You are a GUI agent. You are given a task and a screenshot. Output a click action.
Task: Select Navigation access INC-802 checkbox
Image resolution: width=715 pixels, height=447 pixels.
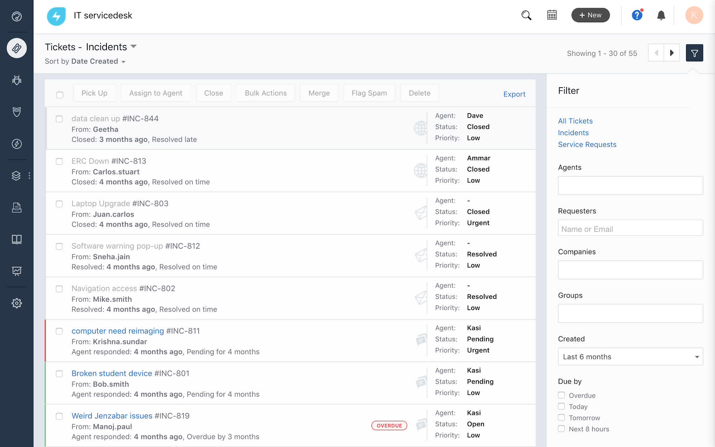click(x=59, y=289)
